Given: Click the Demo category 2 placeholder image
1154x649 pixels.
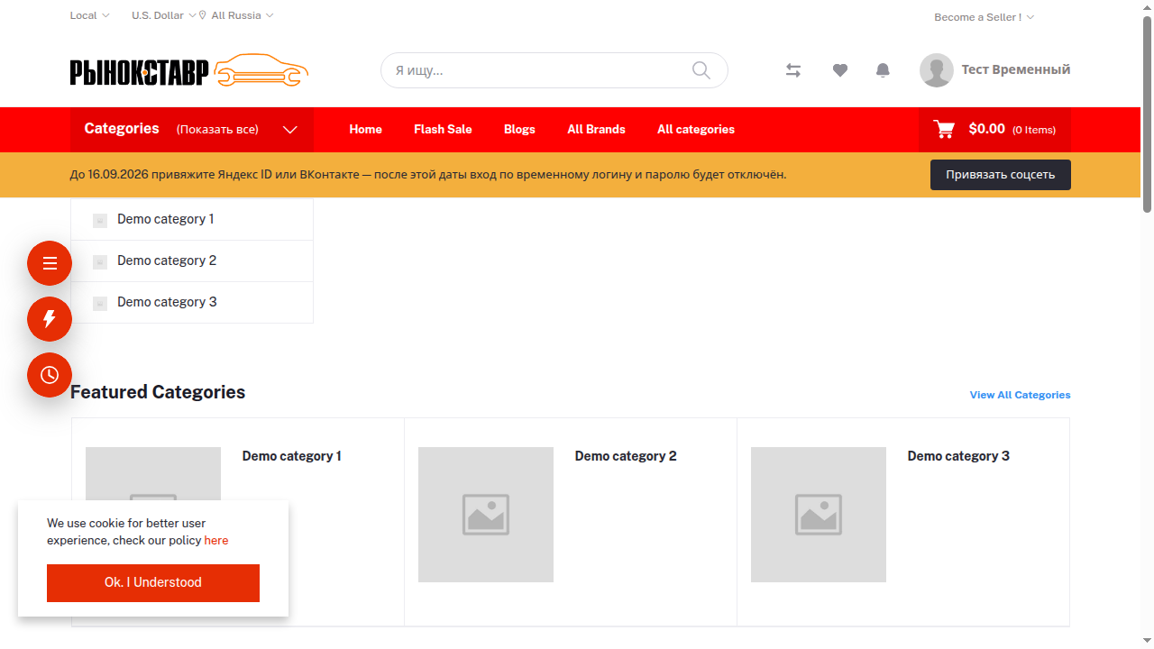Looking at the screenshot, I should pos(486,515).
